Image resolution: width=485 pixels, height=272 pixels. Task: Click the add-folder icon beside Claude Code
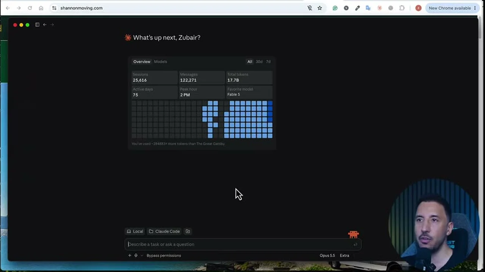(x=188, y=231)
